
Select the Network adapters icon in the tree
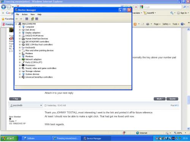point(23,59)
